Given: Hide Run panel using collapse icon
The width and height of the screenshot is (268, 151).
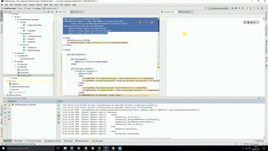Looking at the screenshot, I should pyautogui.click(x=263, y=98).
